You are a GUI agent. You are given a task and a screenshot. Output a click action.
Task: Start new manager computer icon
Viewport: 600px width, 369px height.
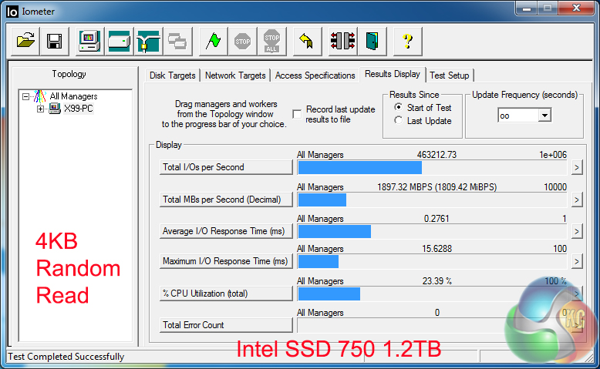point(89,41)
